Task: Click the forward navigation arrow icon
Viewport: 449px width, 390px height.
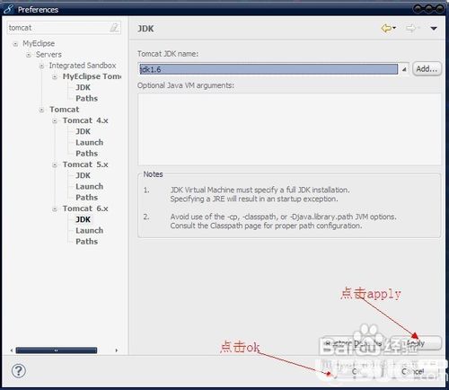Action: click(411, 28)
